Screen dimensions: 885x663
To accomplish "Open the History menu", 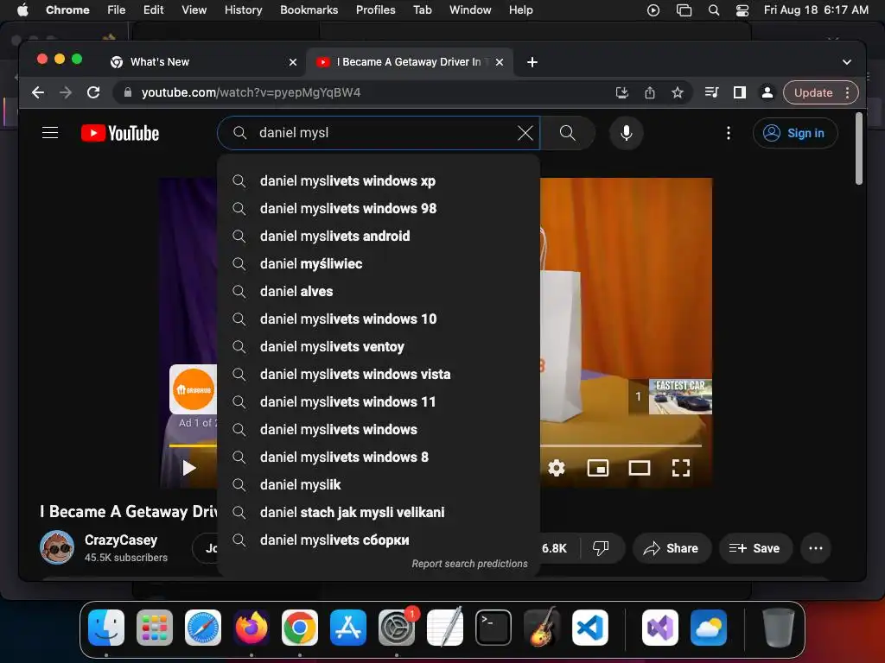I will (243, 9).
